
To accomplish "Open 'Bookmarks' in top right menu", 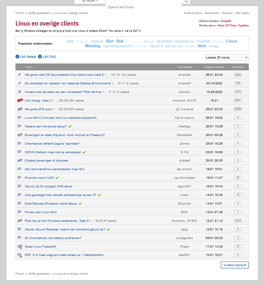I will (212, 13).
